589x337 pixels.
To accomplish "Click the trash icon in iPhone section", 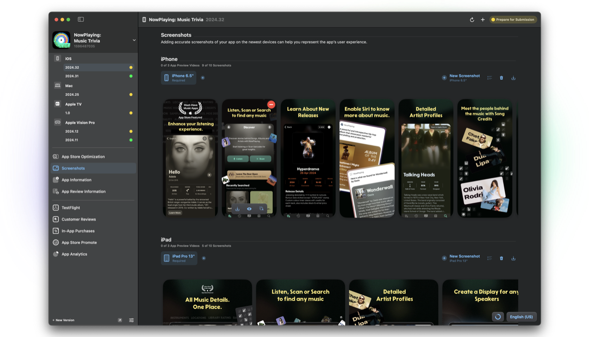I will (x=502, y=78).
